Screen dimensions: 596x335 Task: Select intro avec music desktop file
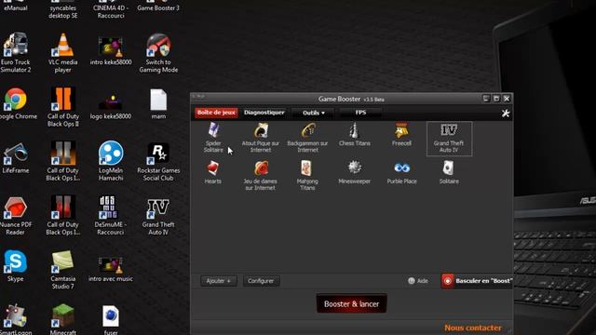[x=111, y=269]
